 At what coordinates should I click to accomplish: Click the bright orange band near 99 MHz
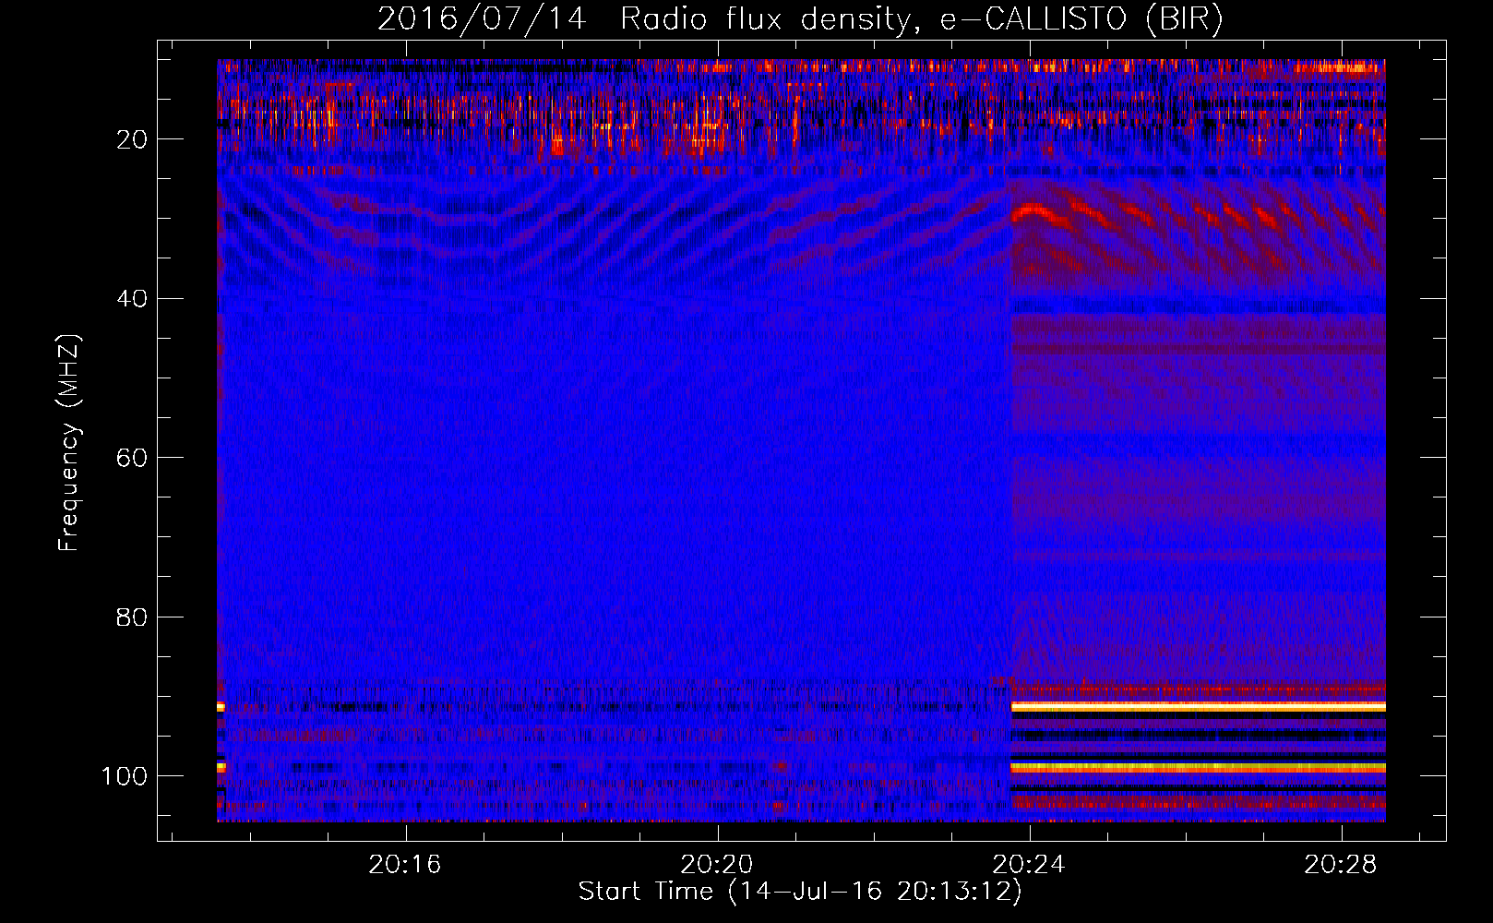pyautogui.click(x=1198, y=767)
